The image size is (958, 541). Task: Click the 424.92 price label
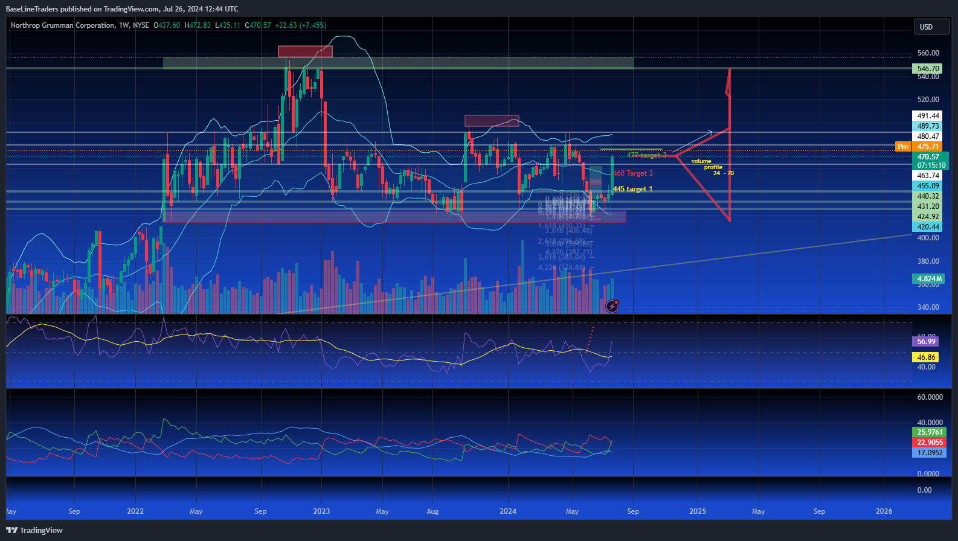tap(928, 217)
